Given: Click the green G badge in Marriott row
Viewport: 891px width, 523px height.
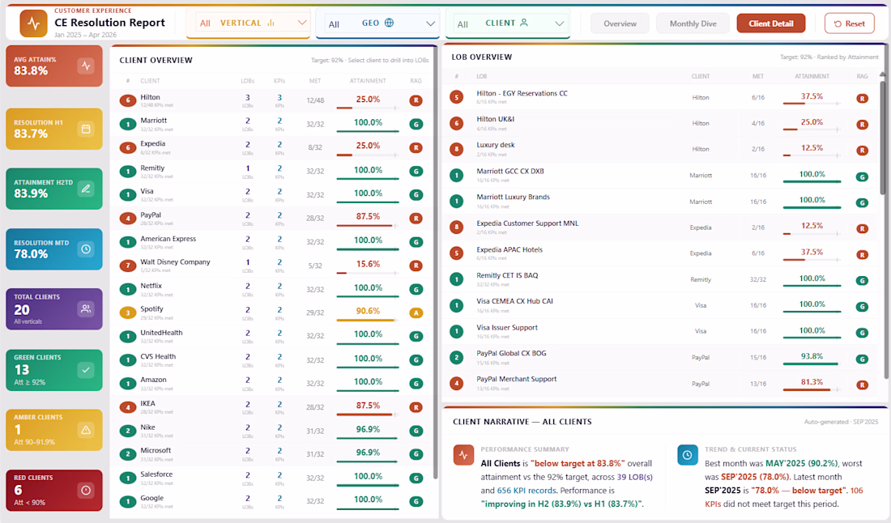Looking at the screenshot, I should [416, 124].
